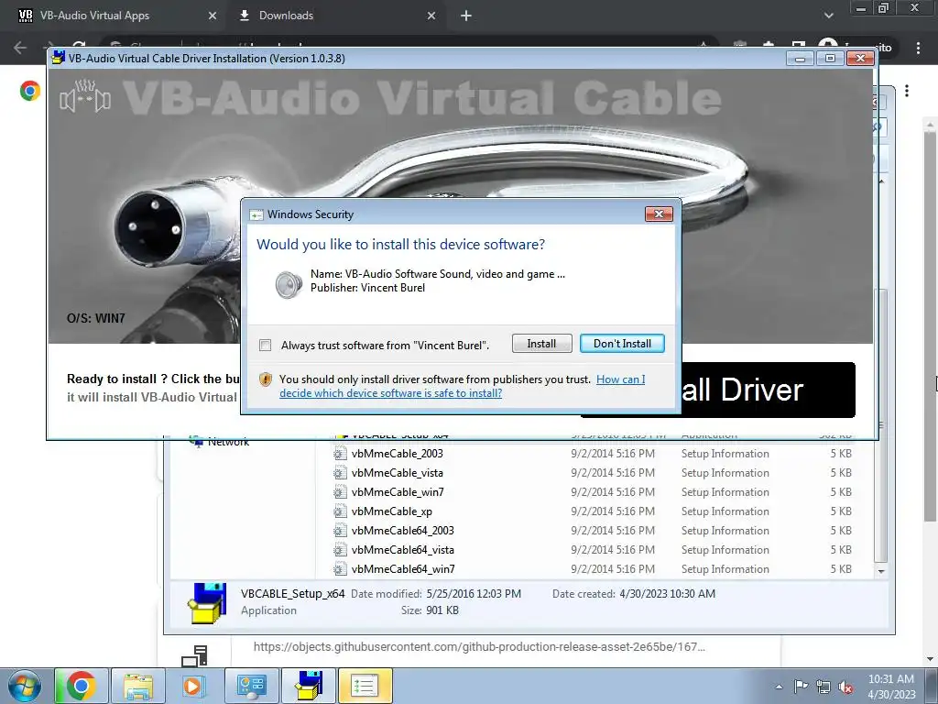This screenshot has width=938, height=704.
Task: Click the Chrome back arrow
Action: tap(20, 48)
